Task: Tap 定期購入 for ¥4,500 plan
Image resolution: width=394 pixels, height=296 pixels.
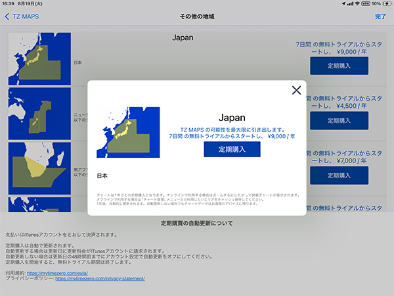Action: pyautogui.click(x=339, y=120)
